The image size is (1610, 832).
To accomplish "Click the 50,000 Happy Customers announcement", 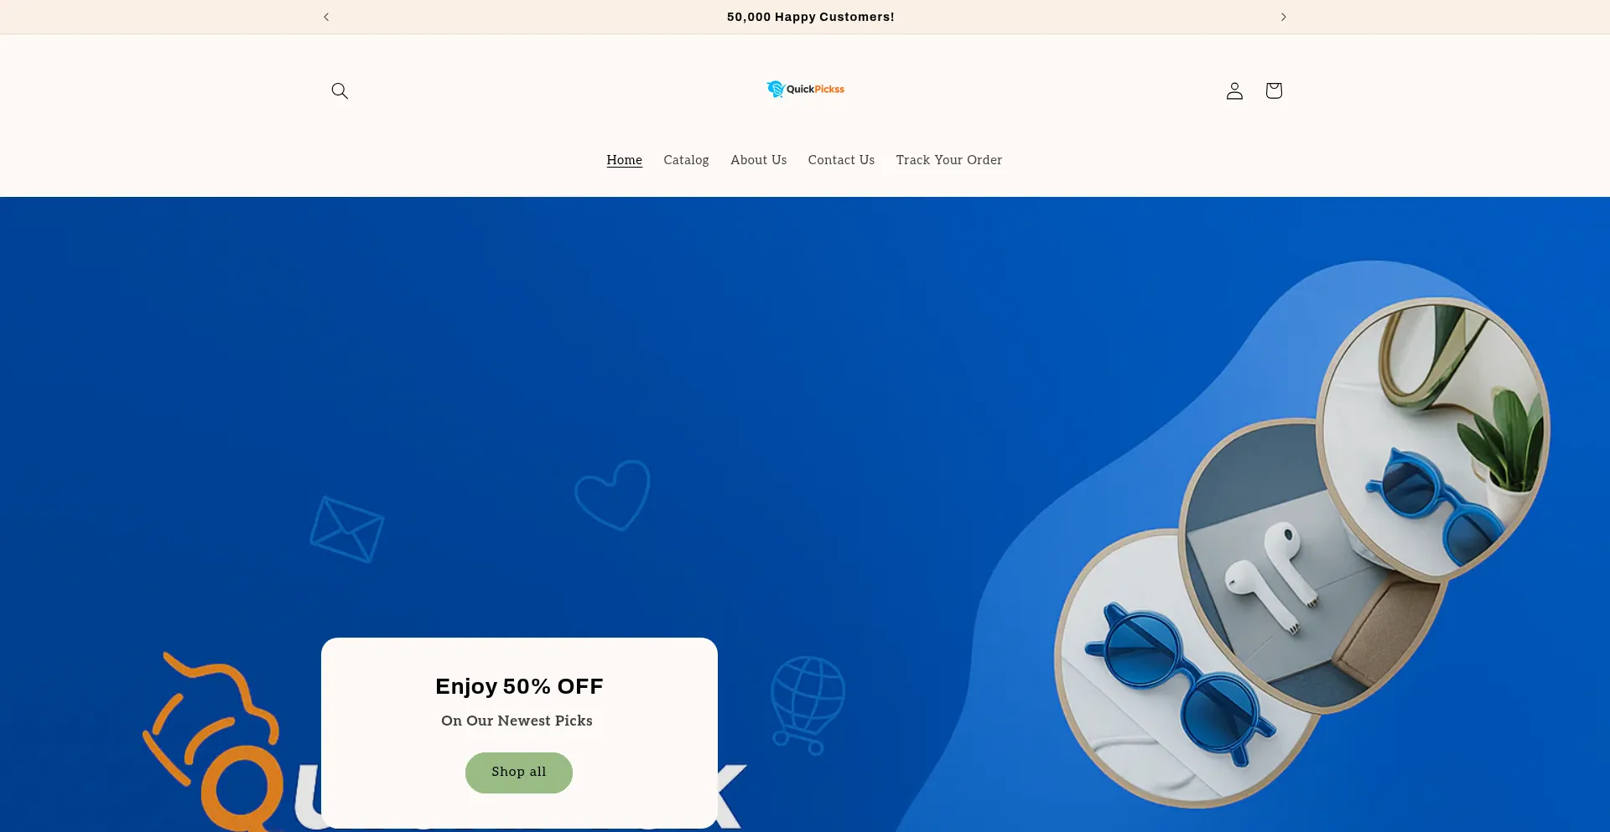I will [811, 17].
